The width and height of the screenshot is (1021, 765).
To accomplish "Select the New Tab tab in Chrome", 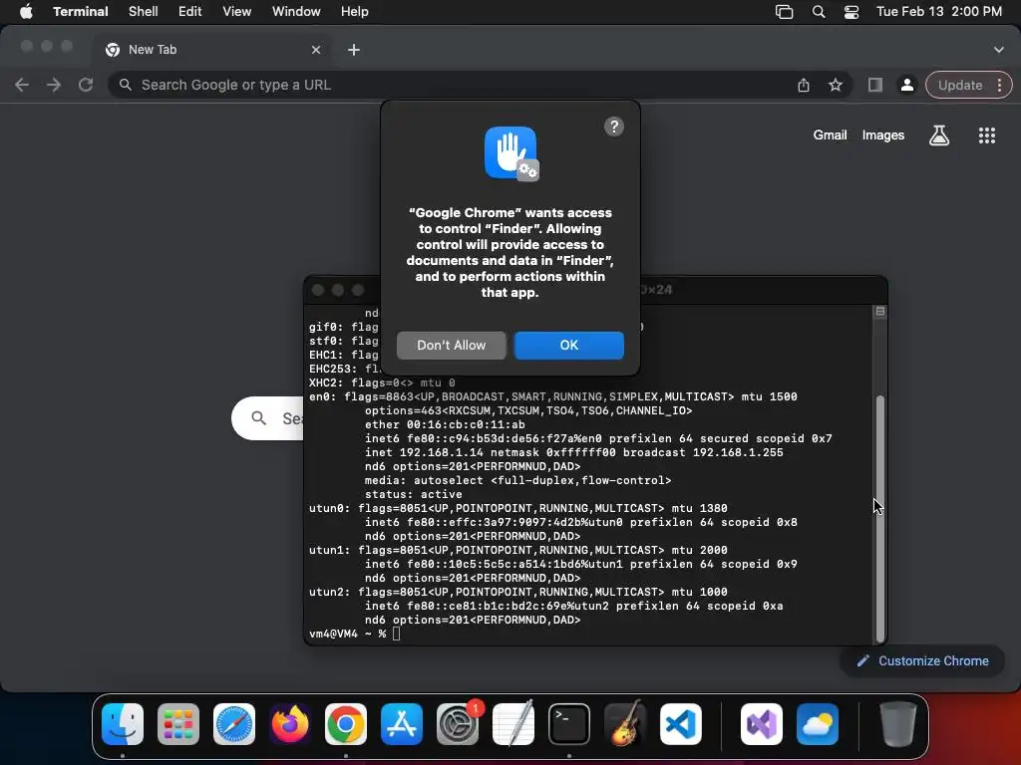I will 211,50.
